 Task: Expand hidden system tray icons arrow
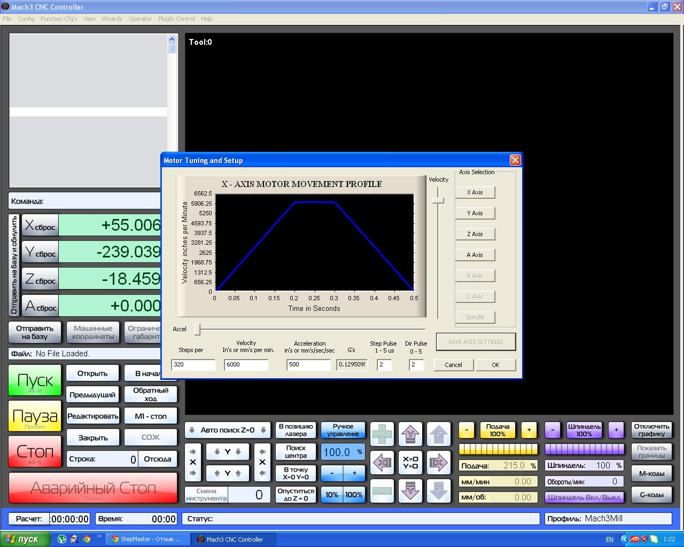click(624, 540)
